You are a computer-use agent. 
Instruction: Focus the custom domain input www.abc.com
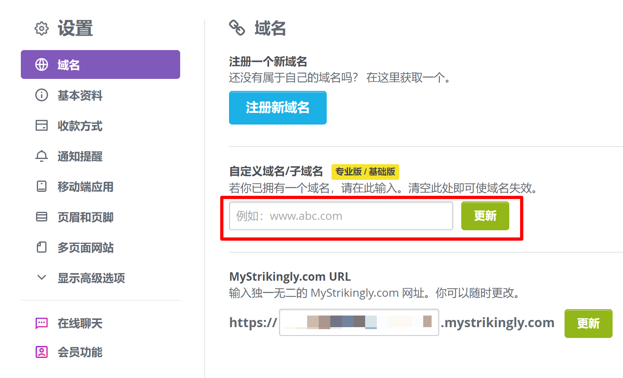tap(341, 216)
